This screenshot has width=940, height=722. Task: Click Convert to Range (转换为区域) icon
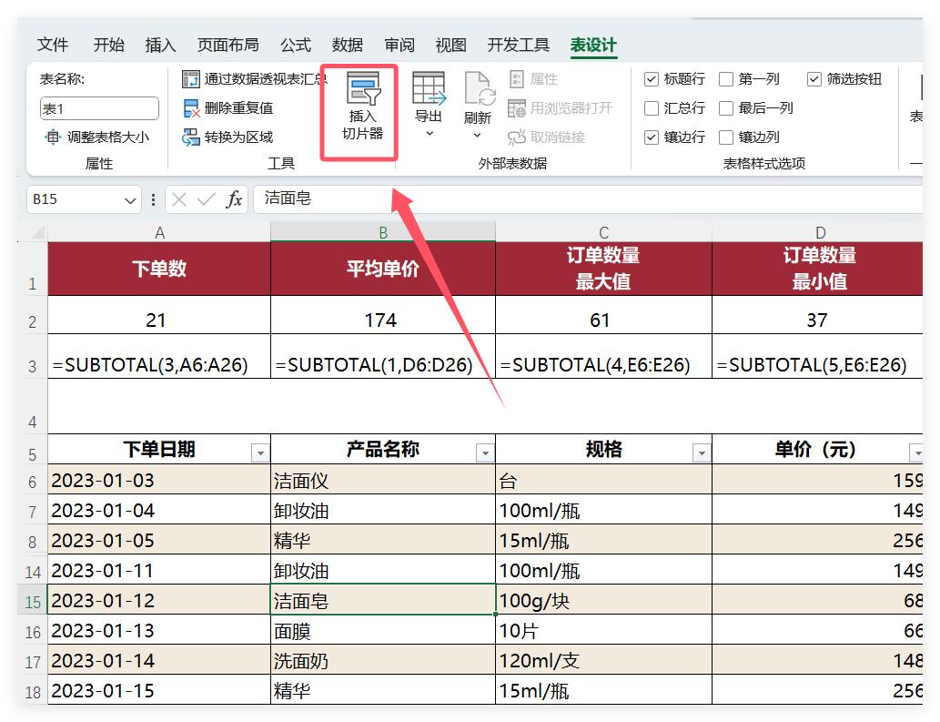(190, 137)
